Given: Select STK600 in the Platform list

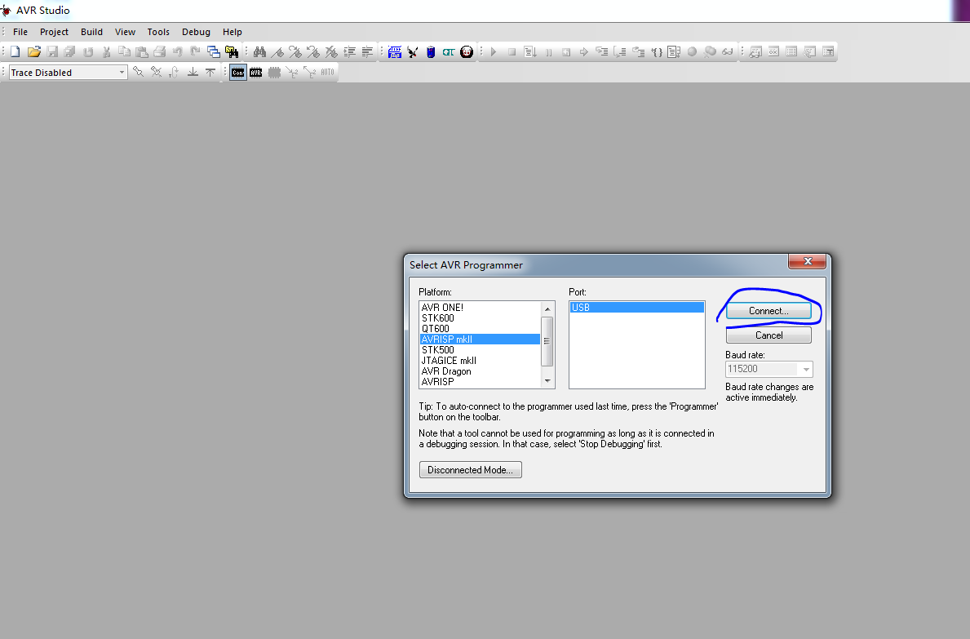Looking at the screenshot, I should coord(480,318).
